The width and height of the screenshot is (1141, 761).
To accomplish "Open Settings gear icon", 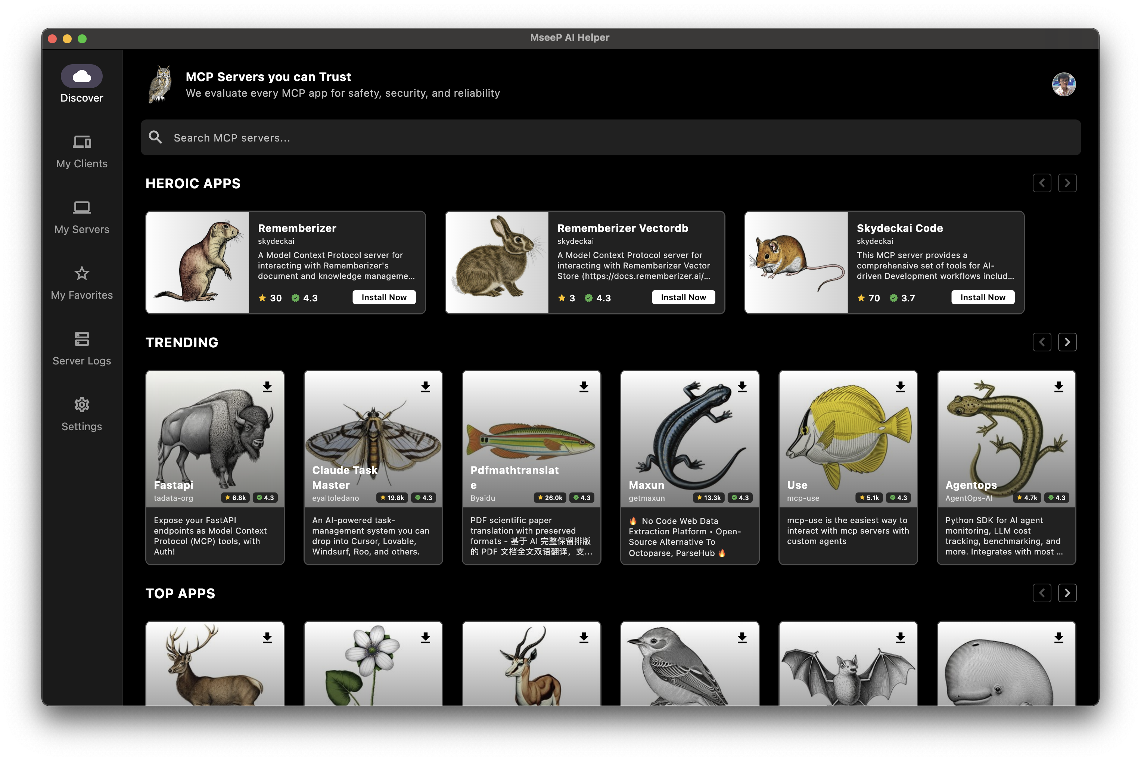I will click(x=81, y=405).
